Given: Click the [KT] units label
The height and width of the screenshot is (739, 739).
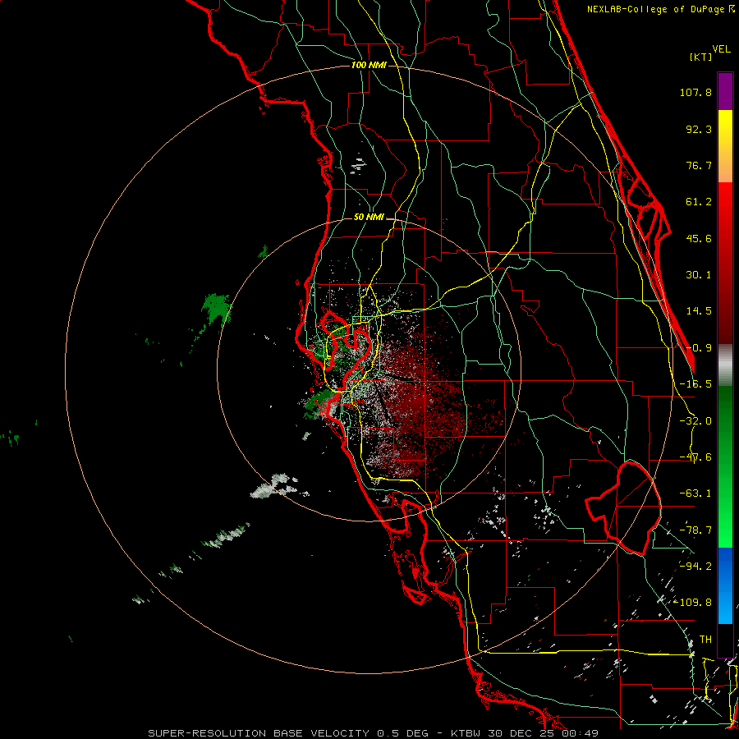Looking at the screenshot, I should point(700,57).
